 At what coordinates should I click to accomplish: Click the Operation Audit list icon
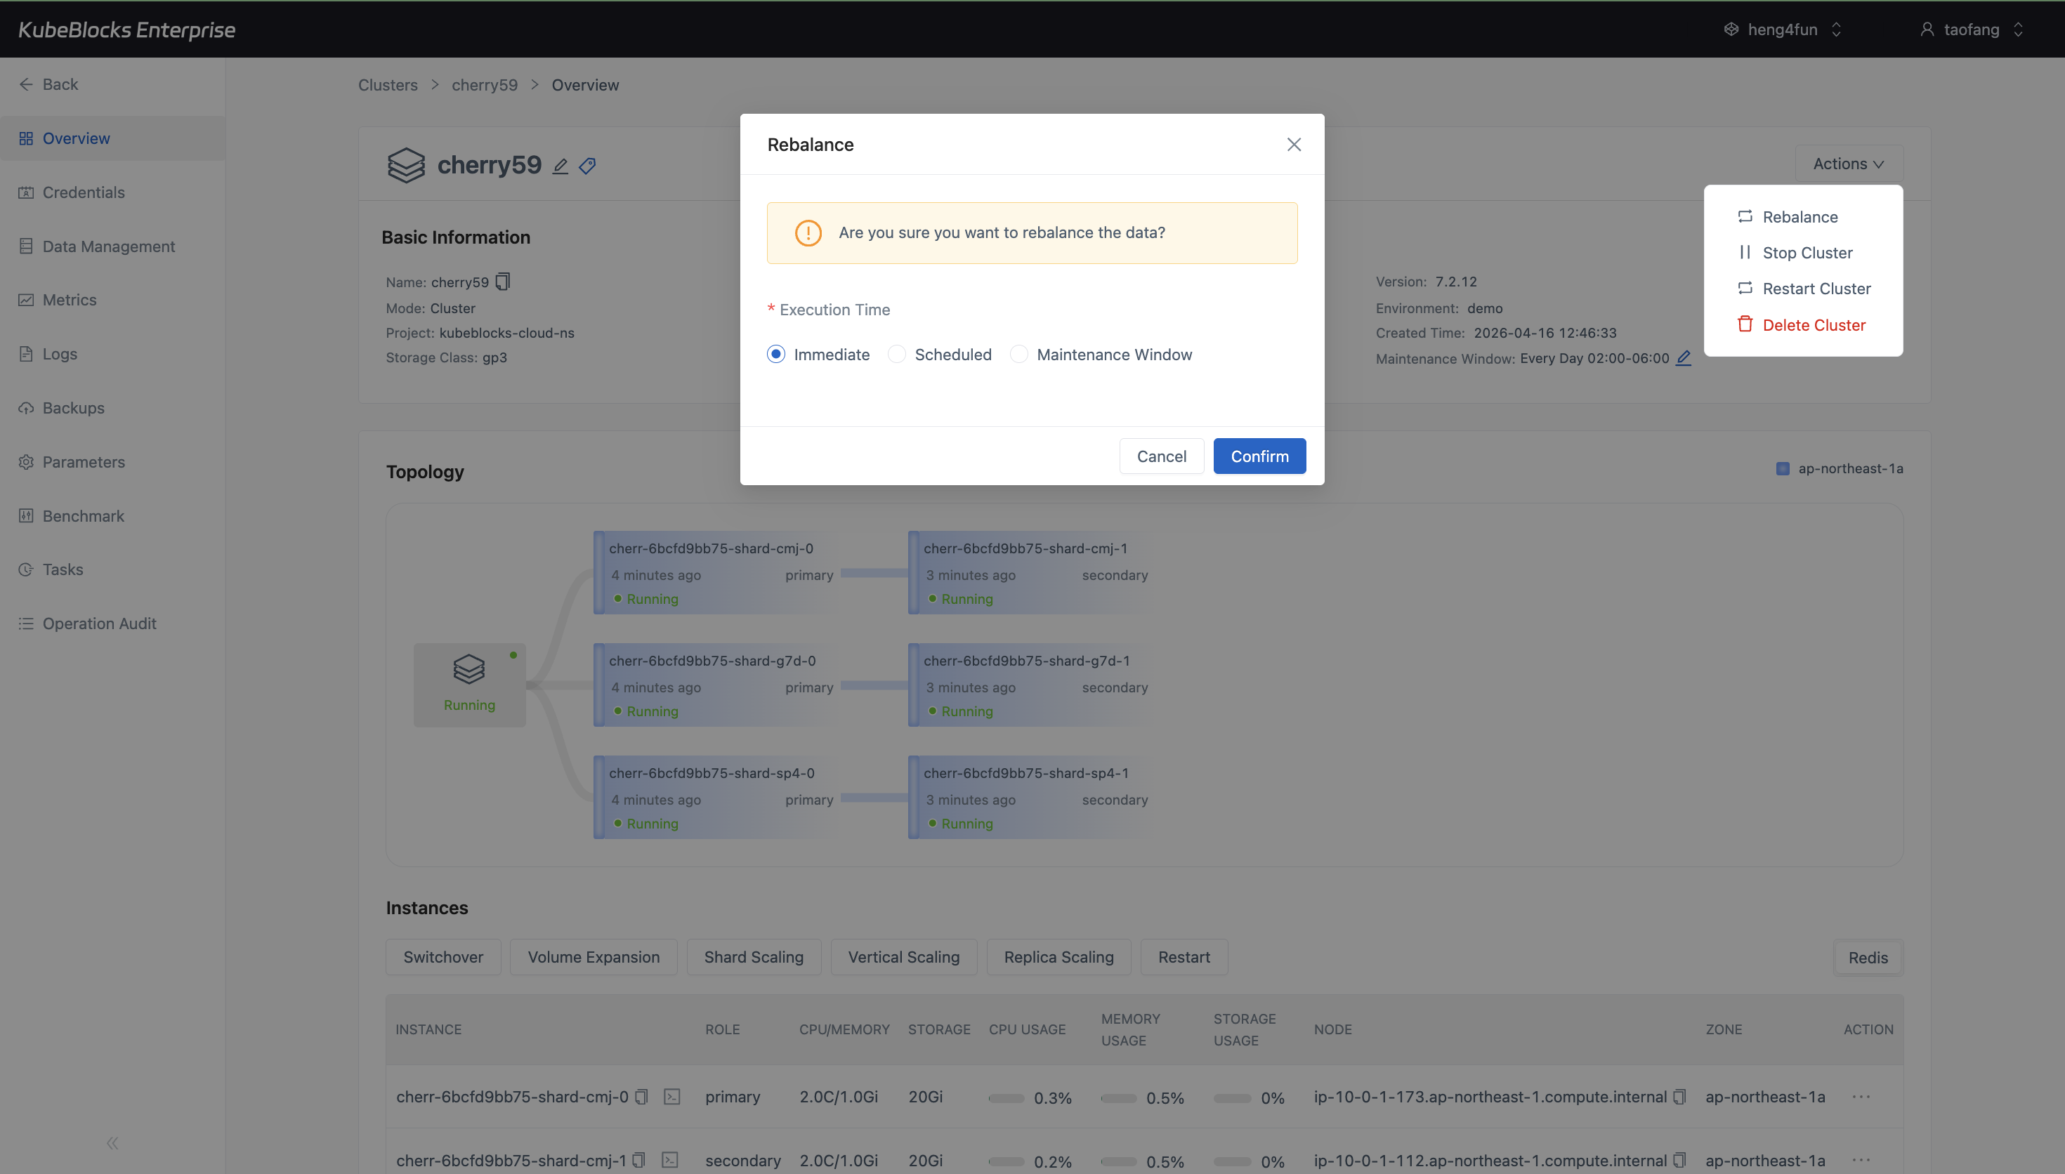tap(27, 624)
